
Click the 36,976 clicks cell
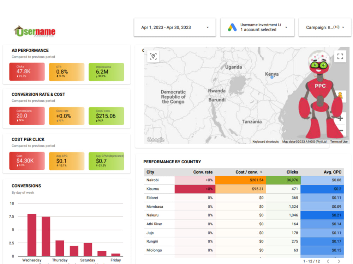283,180
